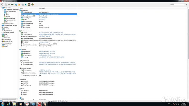Click the Значение column header

42,8
